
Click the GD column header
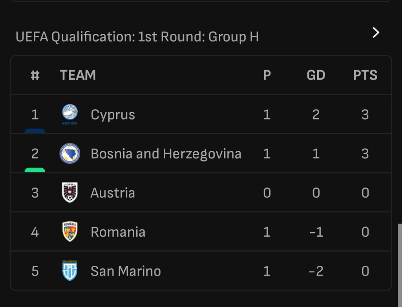click(x=316, y=75)
